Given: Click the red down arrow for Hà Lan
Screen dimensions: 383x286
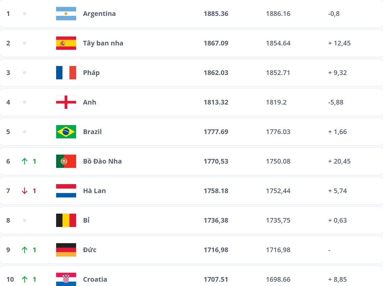Looking at the screenshot, I should click(x=25, y=191).
